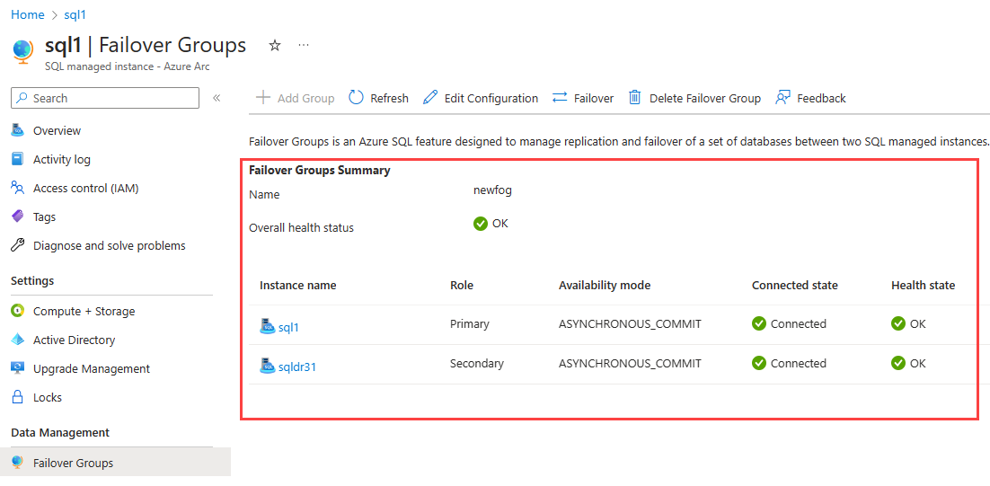Viewport: 990px width, 486px height.
Task: Select Failover Groups in sidebar
Action: coord(116,463)
